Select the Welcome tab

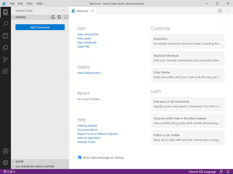[x=83, y=11]
